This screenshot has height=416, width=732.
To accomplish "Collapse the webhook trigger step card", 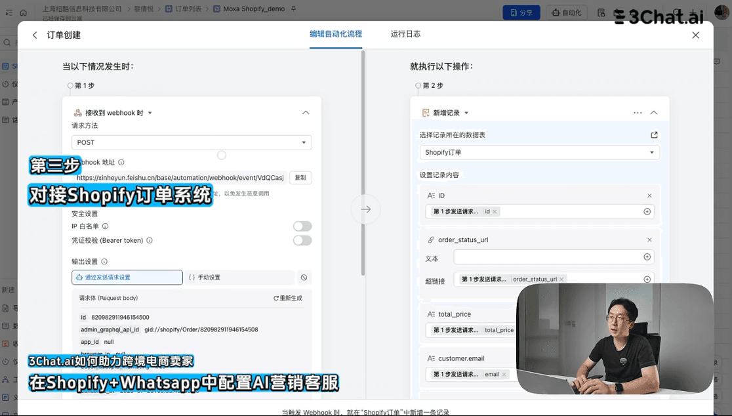I will pos(306,112).
